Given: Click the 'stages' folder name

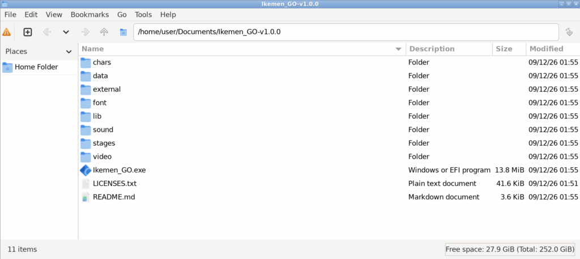Looking at the screenshot, I should (x=104, y=143).
